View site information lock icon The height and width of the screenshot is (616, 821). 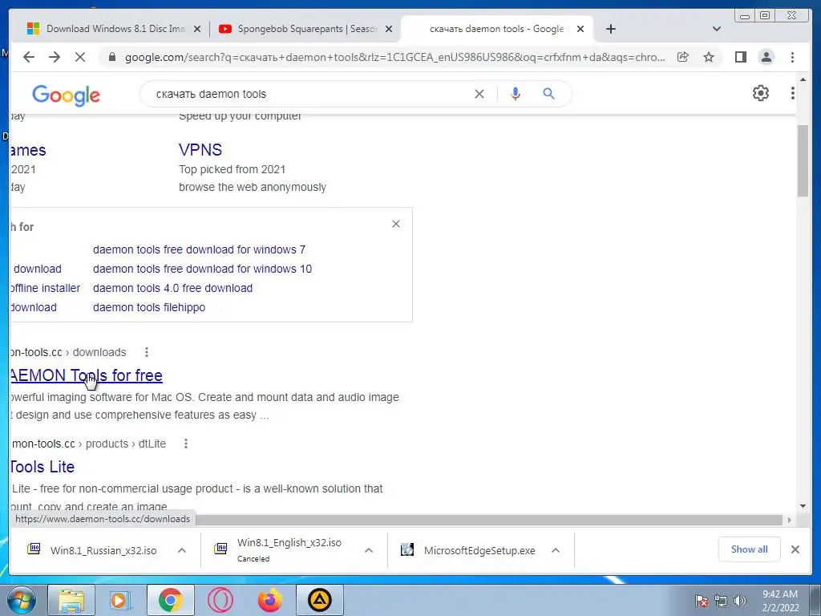point(112,57)
